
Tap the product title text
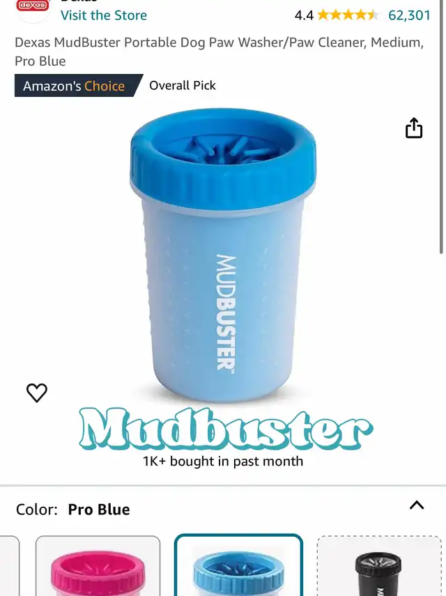(220, 52)
